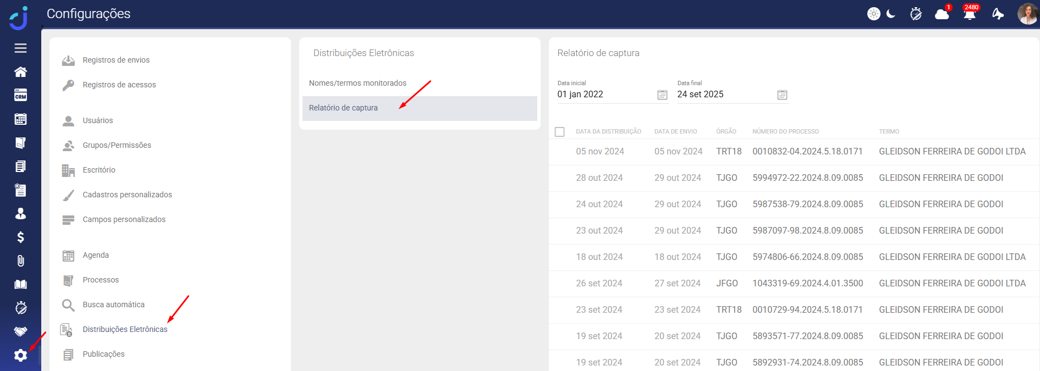Image resolution: width=1040 pixels, height=371 pixels.
Task: Click the home icon in sidebar
Action: (x=20, y=72)
